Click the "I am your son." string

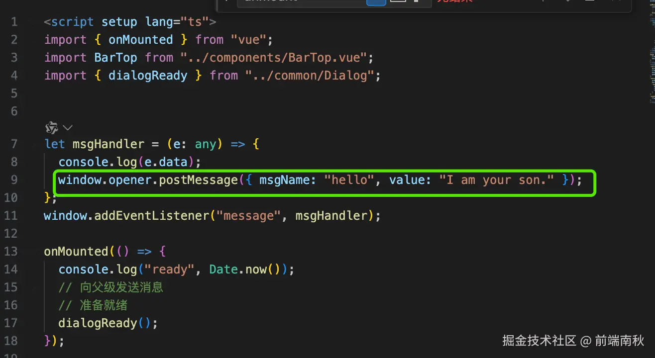click(497, 180)
